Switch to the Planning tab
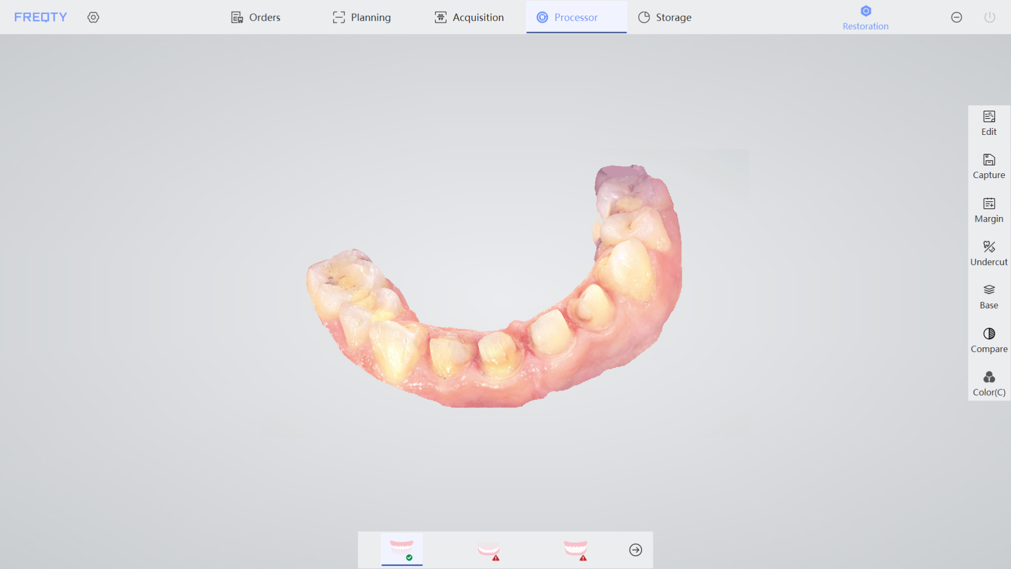 point(362,17)
